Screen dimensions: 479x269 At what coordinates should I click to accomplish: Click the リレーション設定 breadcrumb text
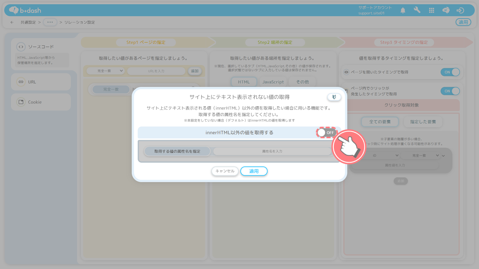click(x=79, y=22)
